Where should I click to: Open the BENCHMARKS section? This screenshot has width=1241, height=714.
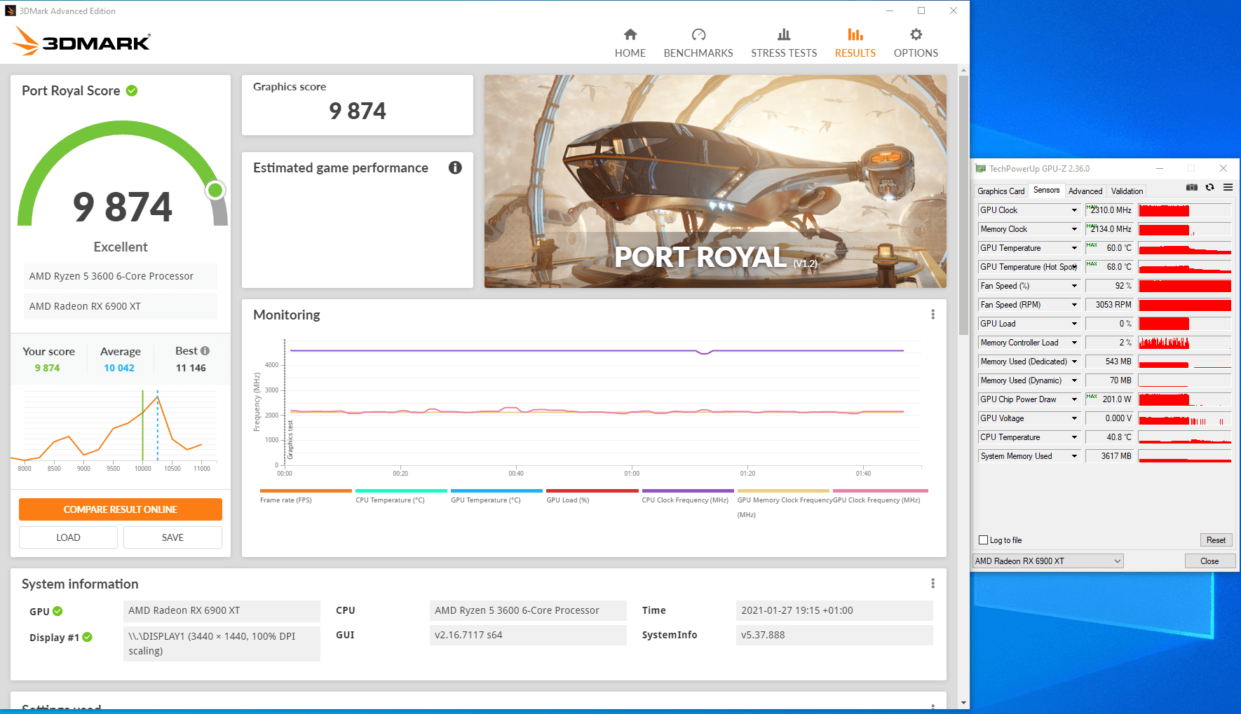click(698, 43)
